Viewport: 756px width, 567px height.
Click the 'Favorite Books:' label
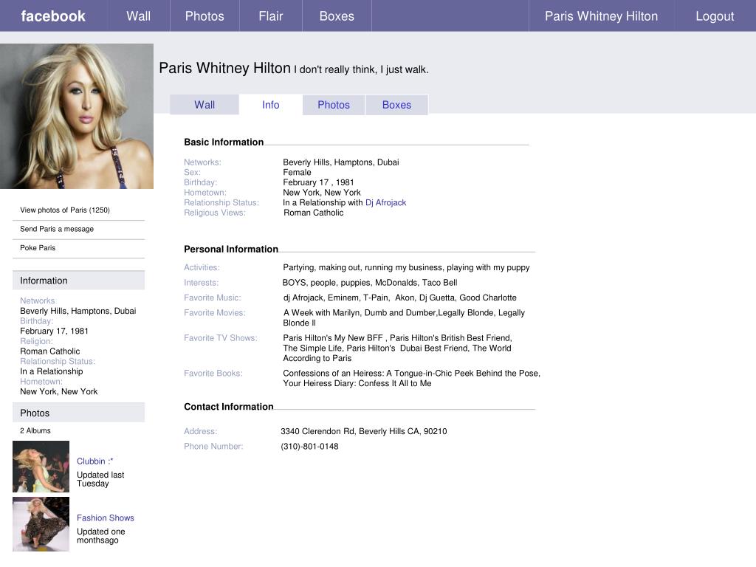[213, 373]
